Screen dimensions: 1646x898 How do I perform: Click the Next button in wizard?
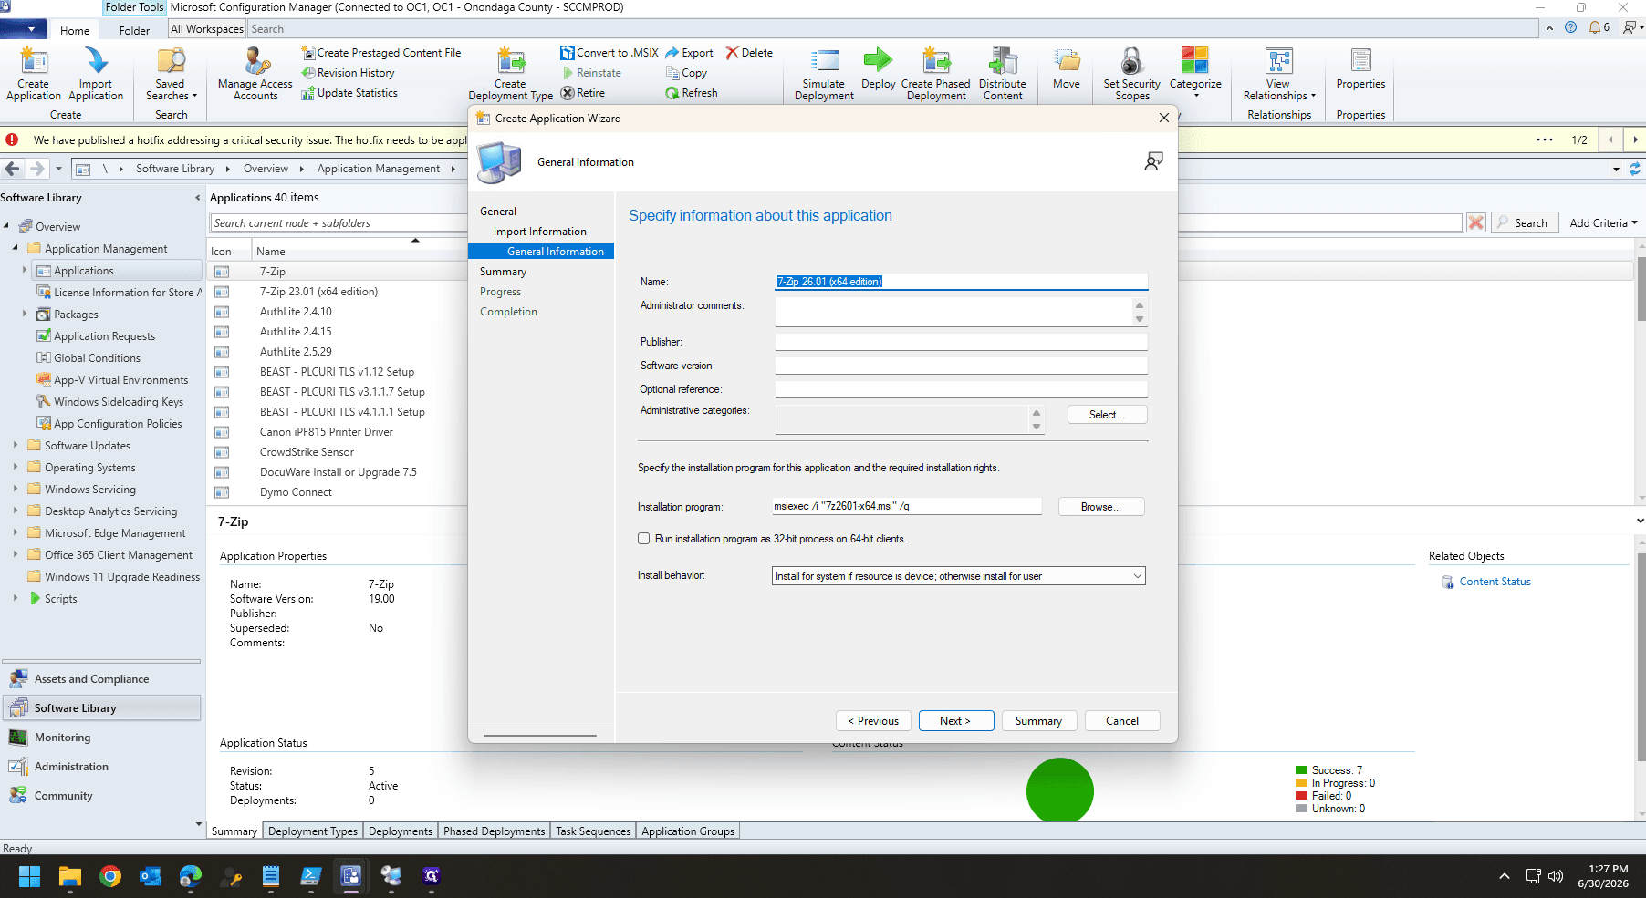955,721
